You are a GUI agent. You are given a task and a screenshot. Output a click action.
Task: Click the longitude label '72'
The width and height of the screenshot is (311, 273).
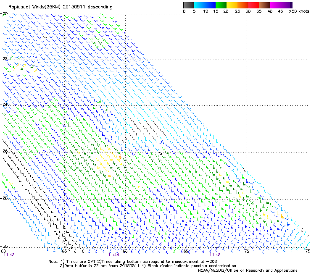tap(247, 251)
